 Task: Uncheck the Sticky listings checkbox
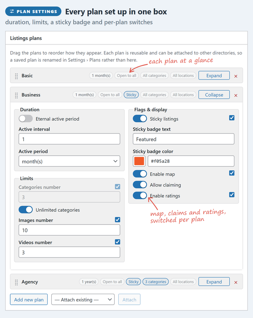pyautogui.click(x=232, y=118)
